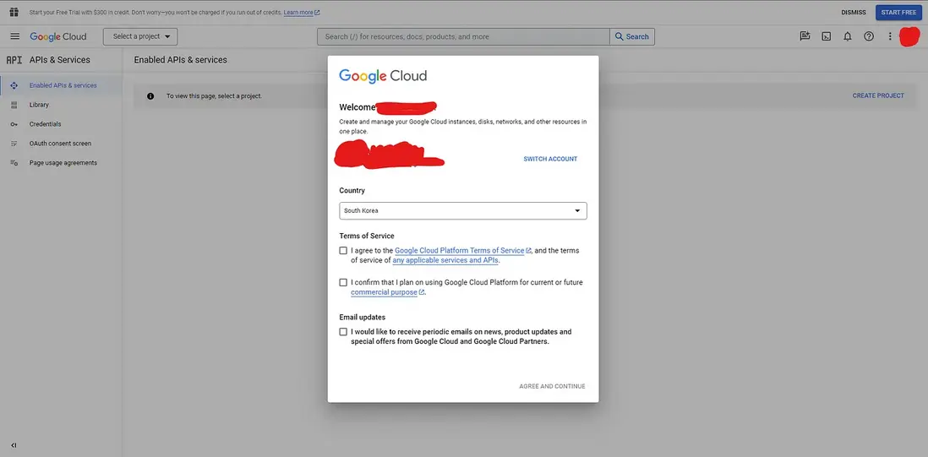Click CREATE PROJECT link
This screenshot has height=457, width=928.
tap(877, 95)
